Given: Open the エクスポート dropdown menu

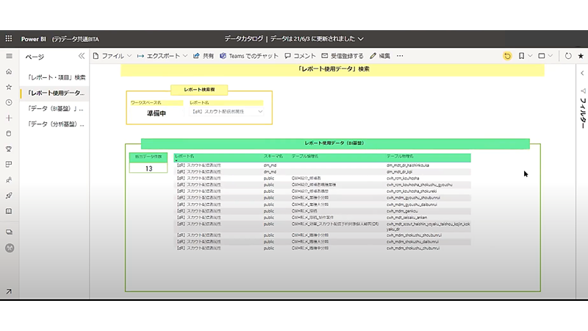Looking at the screenshot, I should [x=162, y=56].
